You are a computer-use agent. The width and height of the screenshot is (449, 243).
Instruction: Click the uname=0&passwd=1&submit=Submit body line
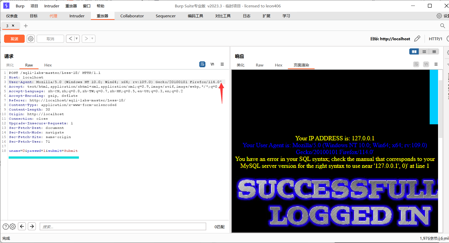click(x=43, y=151)
